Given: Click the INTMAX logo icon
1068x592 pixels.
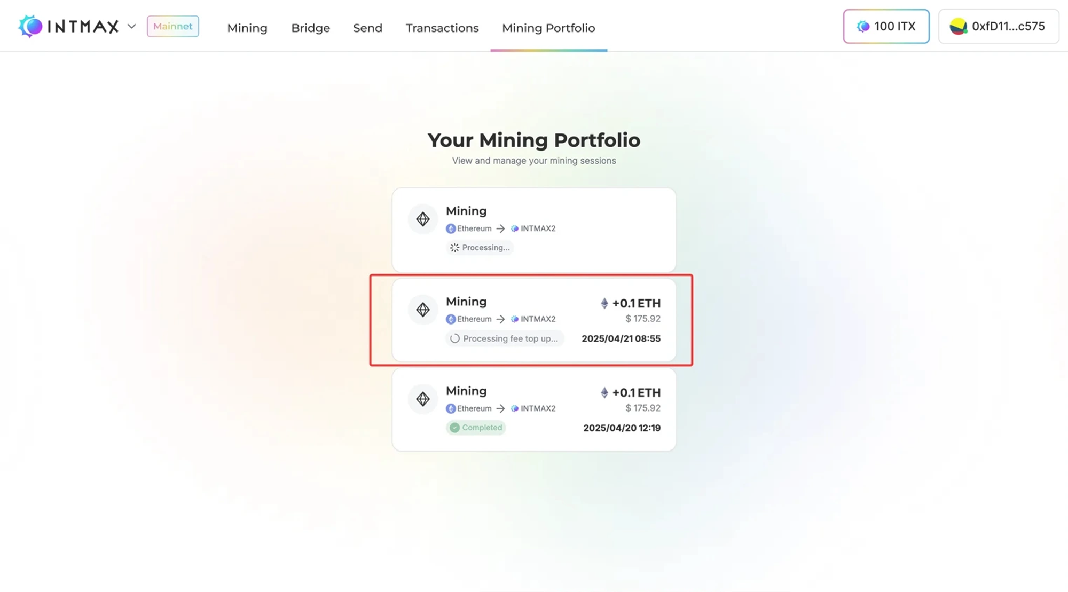Looking at the screenshot, I should tap(30, 26).
